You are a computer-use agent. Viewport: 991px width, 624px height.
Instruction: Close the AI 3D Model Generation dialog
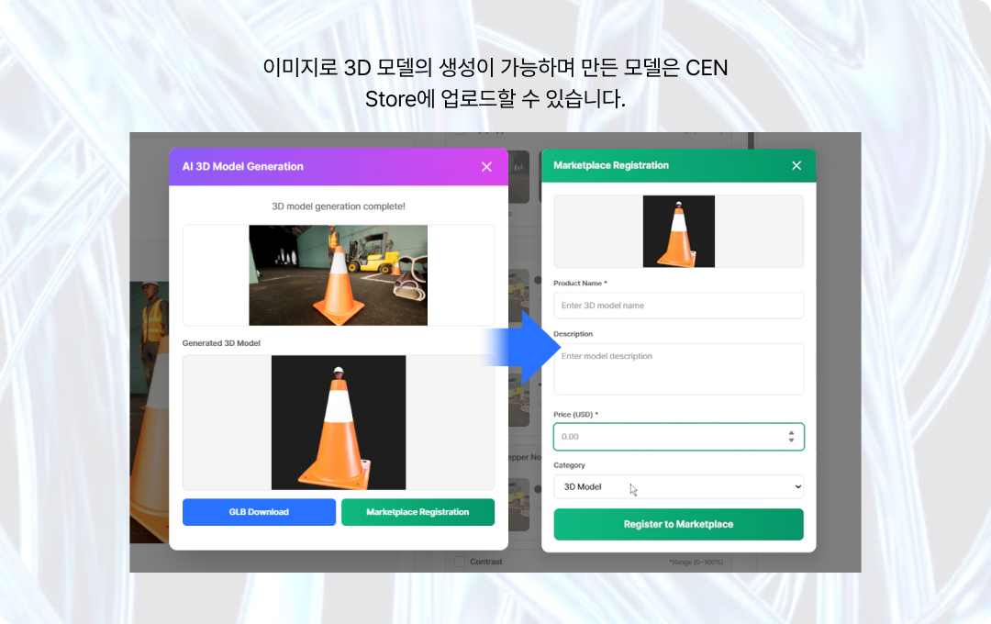click(486, 167)
